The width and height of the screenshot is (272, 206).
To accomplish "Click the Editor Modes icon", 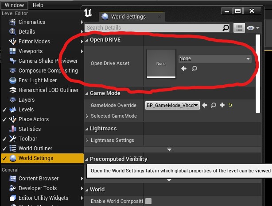I will [13, 42].
